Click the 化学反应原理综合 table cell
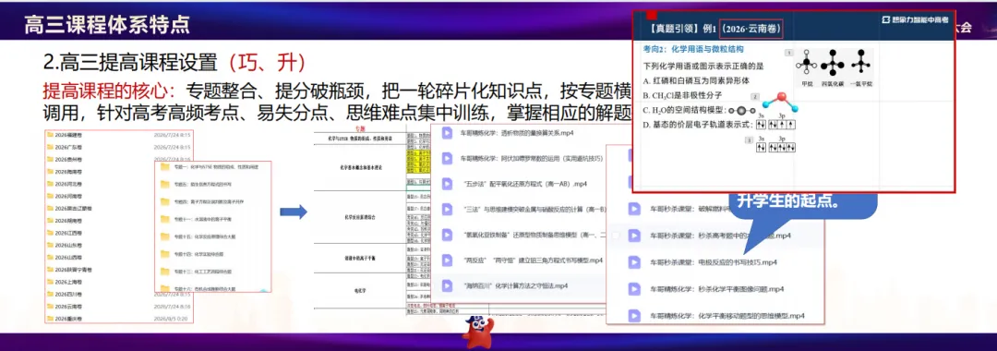 pos(359,217)
